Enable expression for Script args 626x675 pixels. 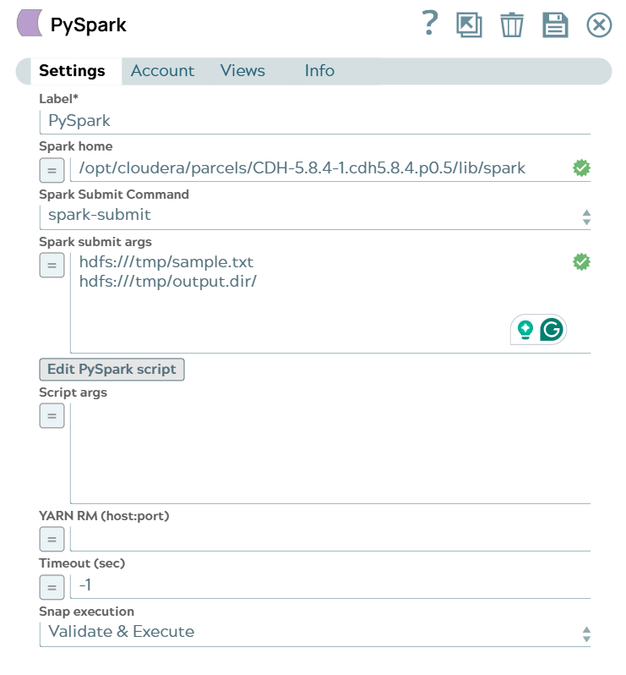point(52,416)
